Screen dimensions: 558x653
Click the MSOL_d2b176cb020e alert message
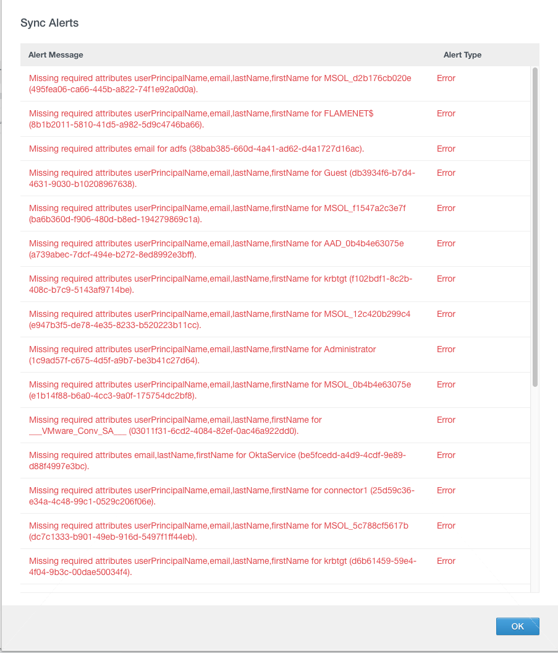220,84
